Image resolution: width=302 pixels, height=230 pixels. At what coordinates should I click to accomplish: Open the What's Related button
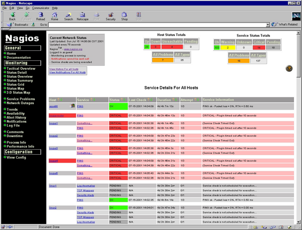284,24
